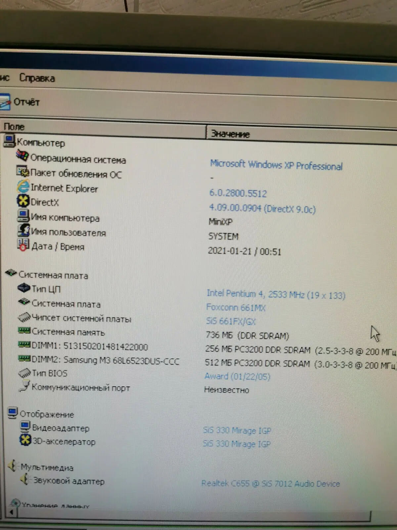Open the SiS 330 Mirage IGP Видеоадаптер link
This screenshot has height=530, width=397.
coord(237,430)
